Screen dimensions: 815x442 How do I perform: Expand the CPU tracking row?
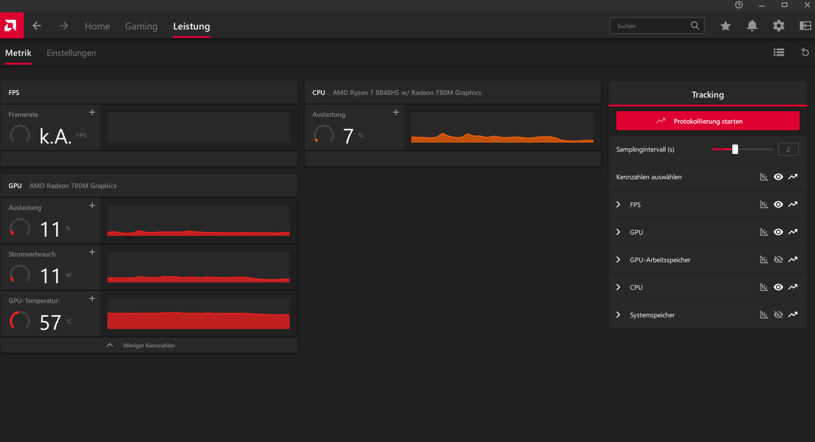(618, 287)
